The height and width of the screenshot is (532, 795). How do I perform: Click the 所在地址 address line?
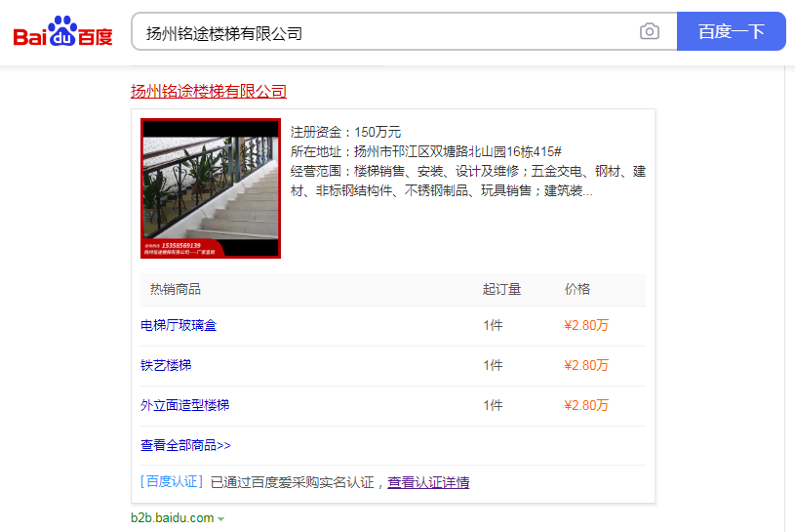coord(426,151)
